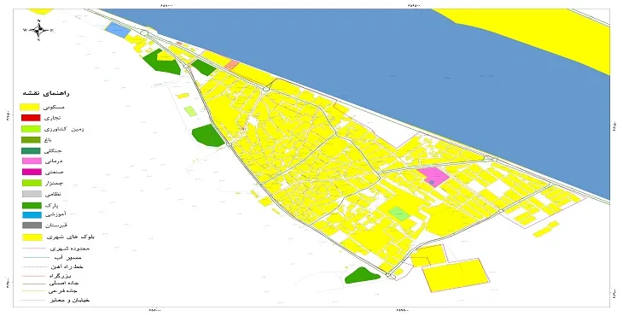Pick the yellow بلوک های شهری legend swatch

(32, 237)
